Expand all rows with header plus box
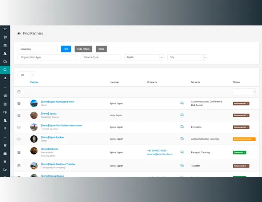Image resolution: width=262 pixels, height=202 pixels. [x=19, y=92]
